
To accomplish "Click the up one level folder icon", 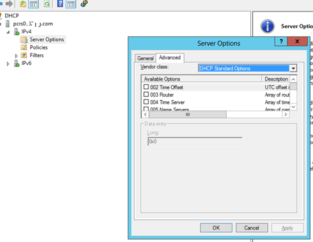I will tap(23, 4).
